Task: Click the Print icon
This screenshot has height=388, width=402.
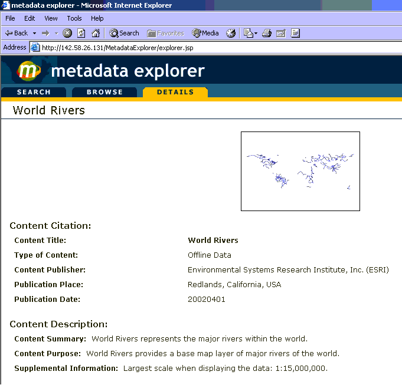Action: pos(267,34)
